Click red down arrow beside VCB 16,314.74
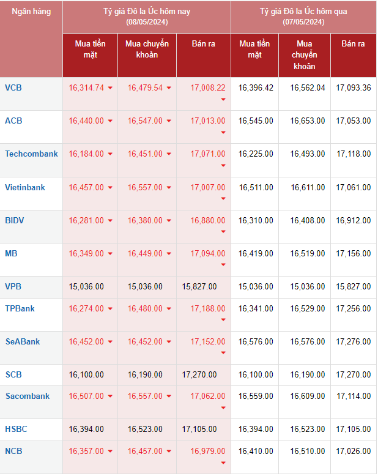Viewport: 378px width, 476px height. 110,88
